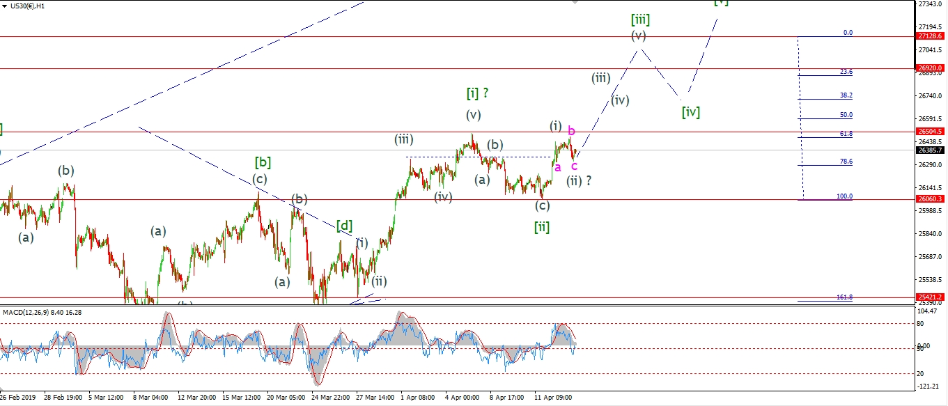Image resolution: width=948 pixels, height=406 pixels.
Task: Select the Fibonacci 23.6 level label
Action: [846, 72]
